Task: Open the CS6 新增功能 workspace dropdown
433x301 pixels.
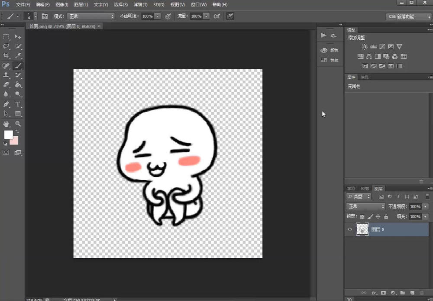Action: tap(408, 17)
